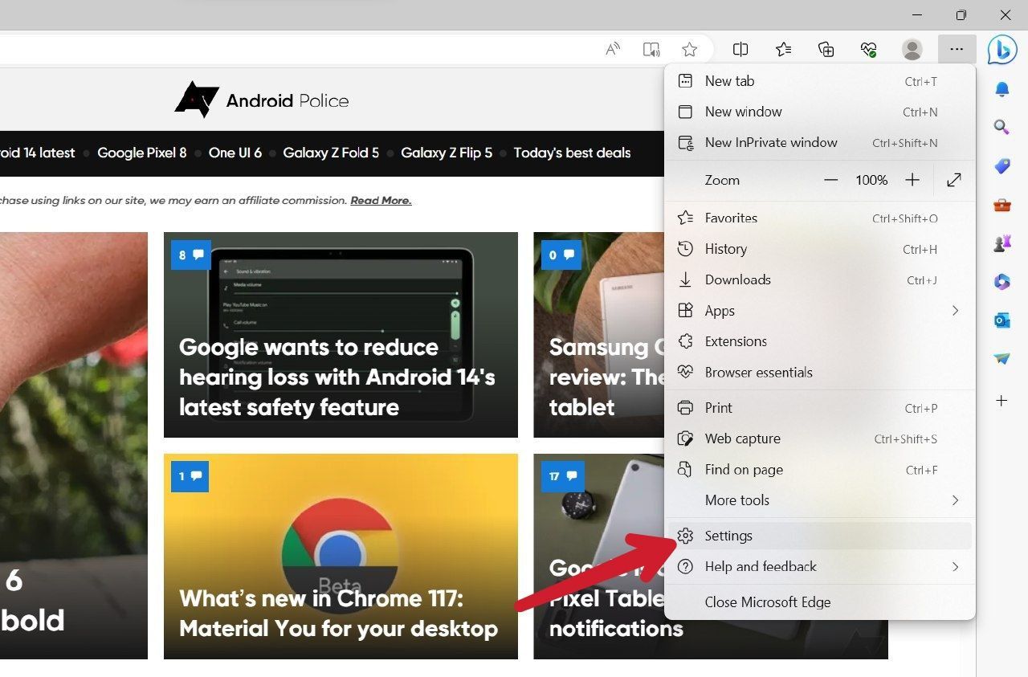Open the Read More affiliate disclosure link
This screenshot has height=677, width=1028.
click(380, 200)
